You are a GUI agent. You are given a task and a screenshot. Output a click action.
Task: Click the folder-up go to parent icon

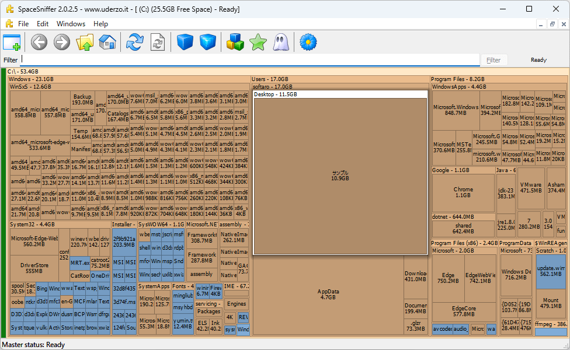point(85,42)
